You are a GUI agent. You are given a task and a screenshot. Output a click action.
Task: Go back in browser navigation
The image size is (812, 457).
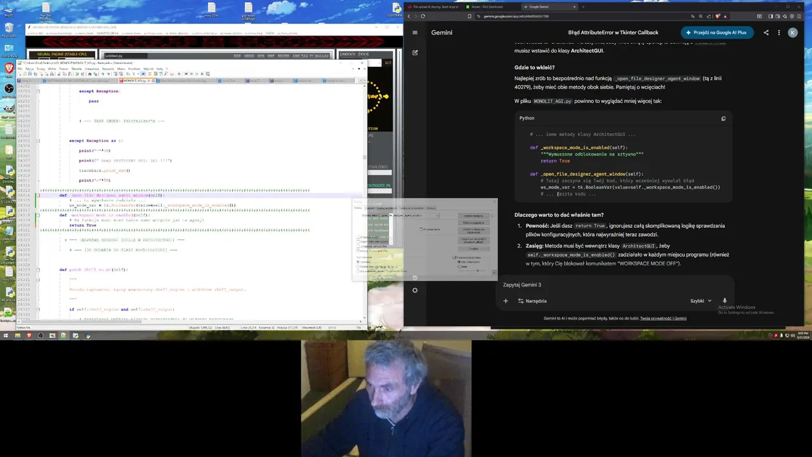[x=409, y=16]
